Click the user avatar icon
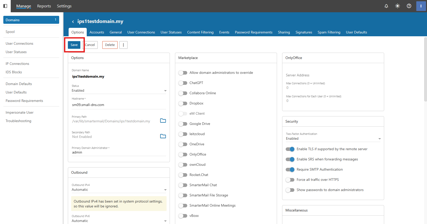The width and height of the screenshot is (427, 224). [421, 6]
